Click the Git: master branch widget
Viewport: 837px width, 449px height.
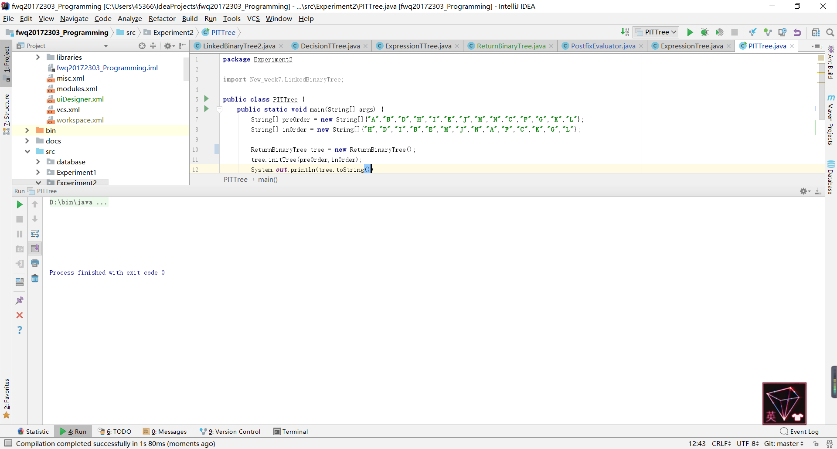[x=783, y=443]
